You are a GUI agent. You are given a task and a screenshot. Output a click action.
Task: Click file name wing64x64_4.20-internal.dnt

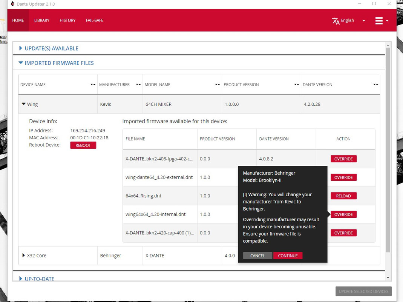pos(155,214)
